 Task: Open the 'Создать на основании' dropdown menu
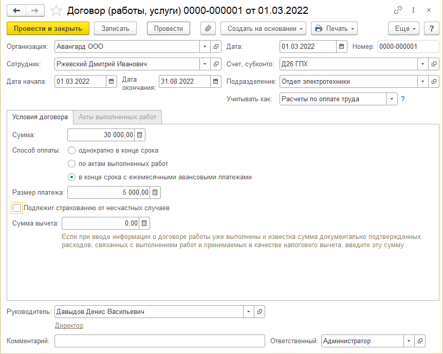point(263,28)
